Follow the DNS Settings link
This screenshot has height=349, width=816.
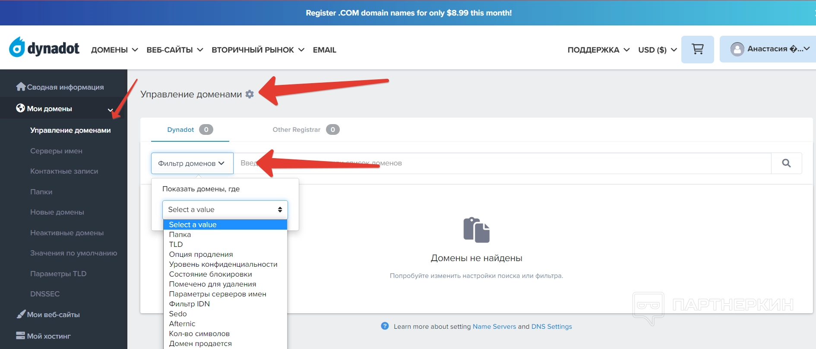[552, 327]
